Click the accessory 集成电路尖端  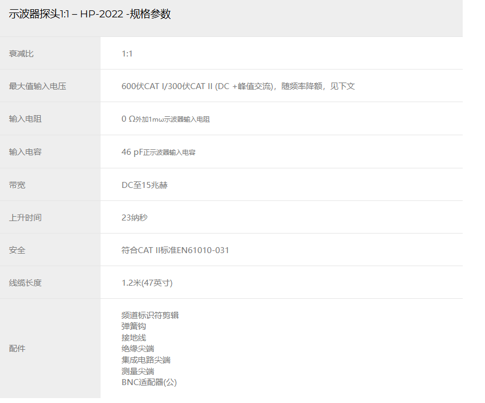[x=146, y=360]
